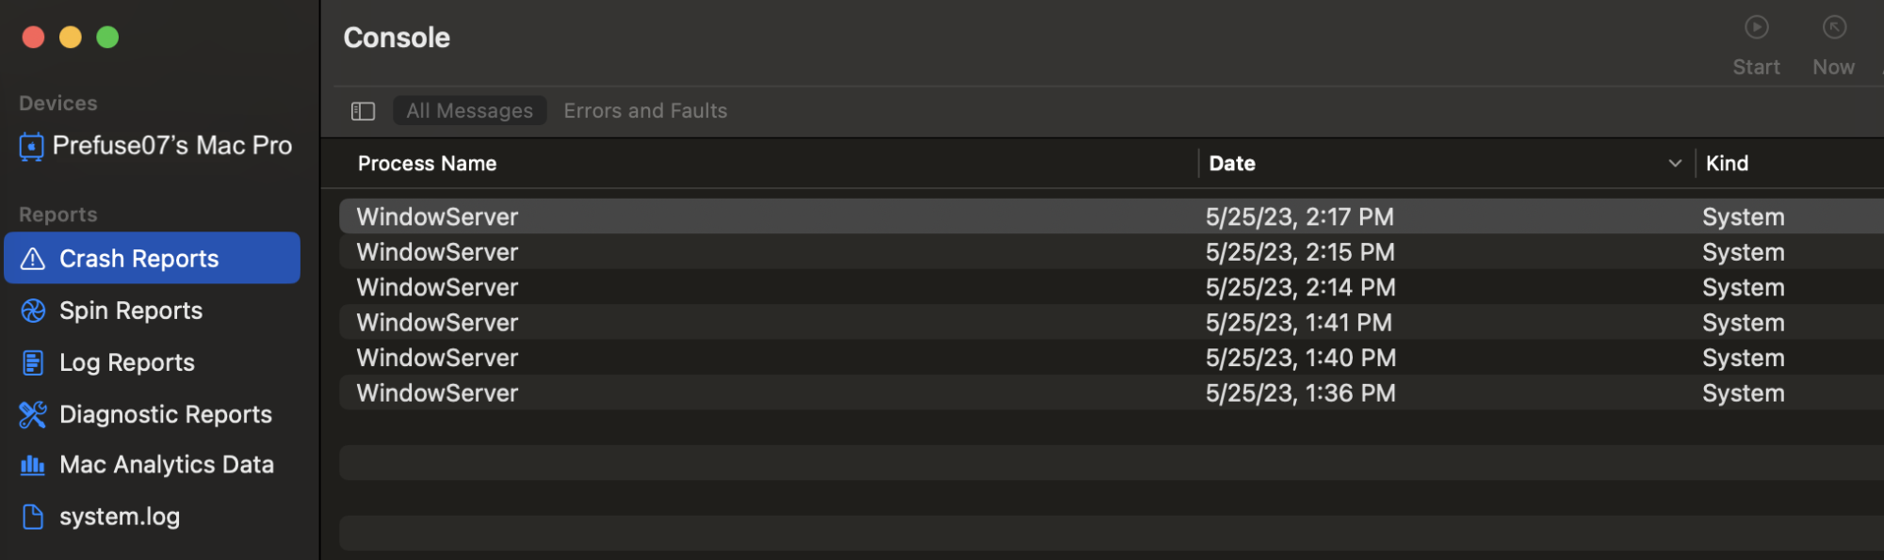Click the Now jump-to-latest icon
The image size is (1884, 560).
(x=1833, y=28)
